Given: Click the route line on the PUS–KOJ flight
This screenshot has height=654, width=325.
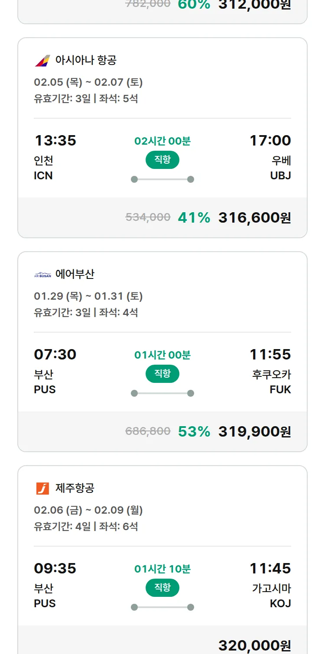Looking at the screenshot, I should 162,607.
